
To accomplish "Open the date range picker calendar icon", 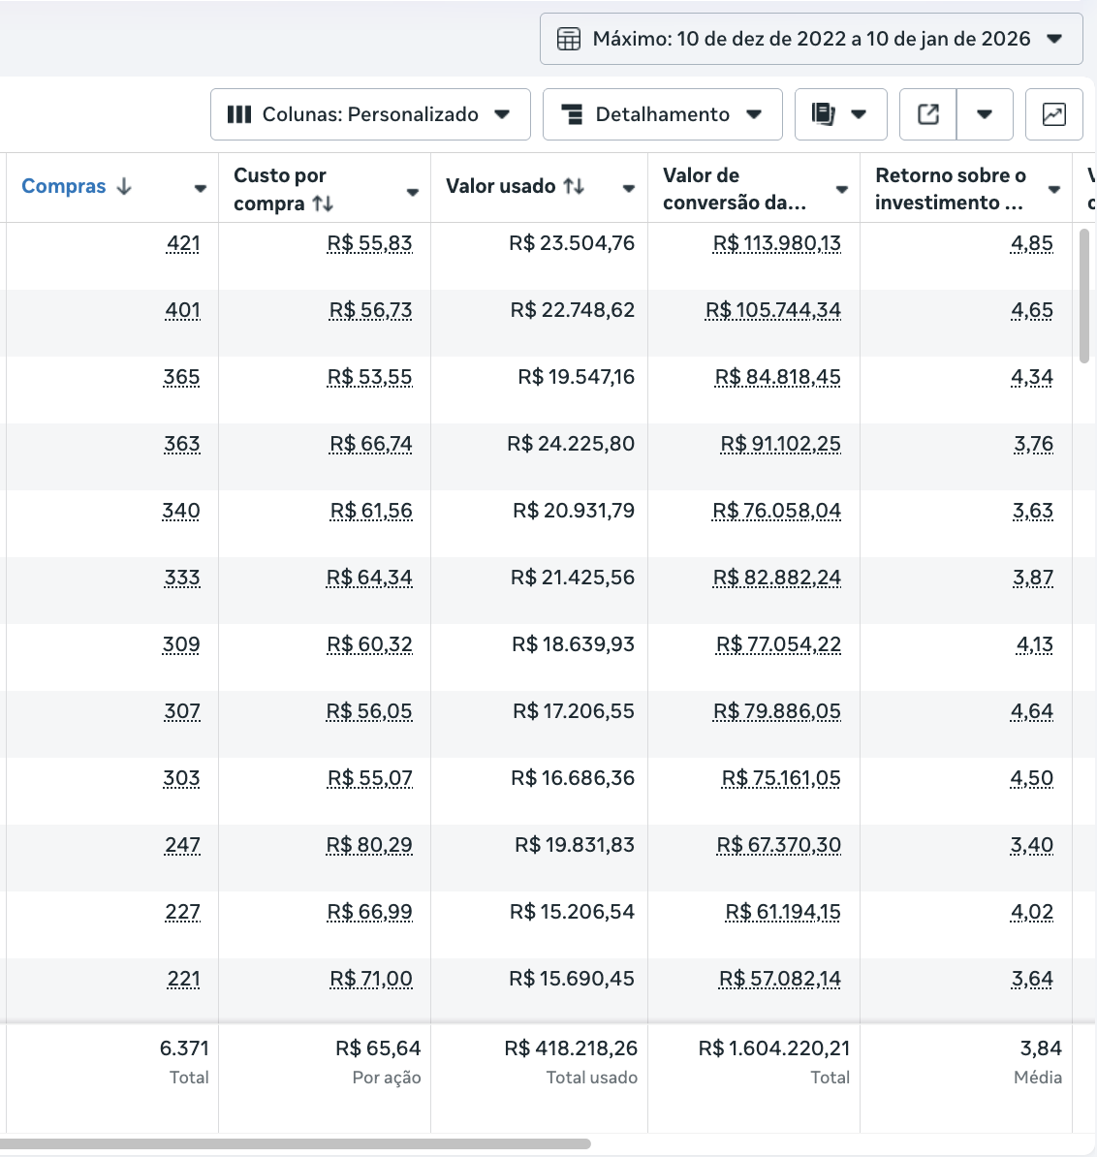I will 569,39.
